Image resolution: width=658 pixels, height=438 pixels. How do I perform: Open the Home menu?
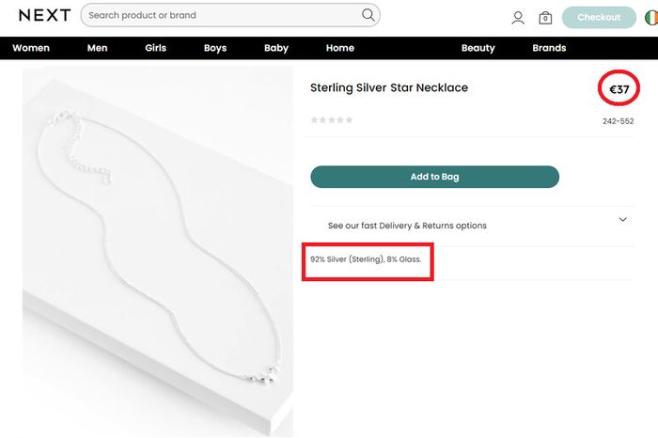340,48
